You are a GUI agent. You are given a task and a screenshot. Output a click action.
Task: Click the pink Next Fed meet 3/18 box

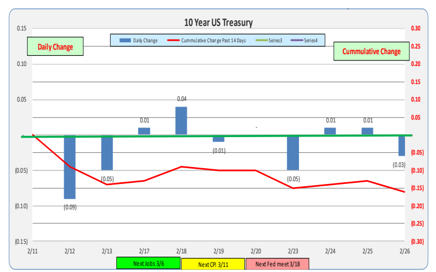pos(278,264)
